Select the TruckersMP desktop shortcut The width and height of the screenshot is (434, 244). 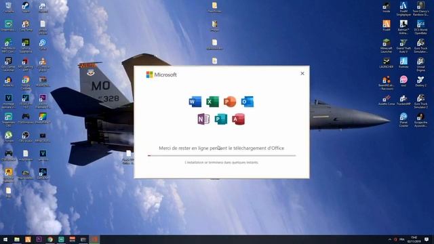click(x=403, y=100)
